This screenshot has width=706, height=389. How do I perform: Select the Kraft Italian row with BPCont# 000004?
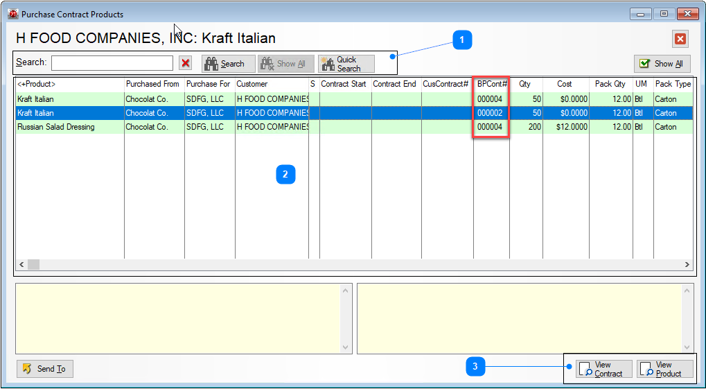click(354, 99)
